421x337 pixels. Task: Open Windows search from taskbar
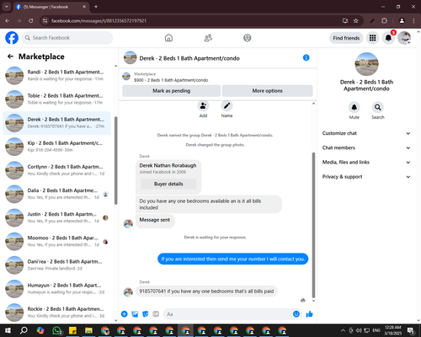click(24, 330)
